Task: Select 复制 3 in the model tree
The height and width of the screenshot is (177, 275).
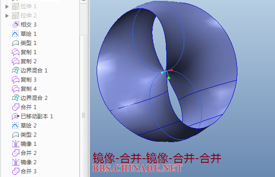Action: 28,80
